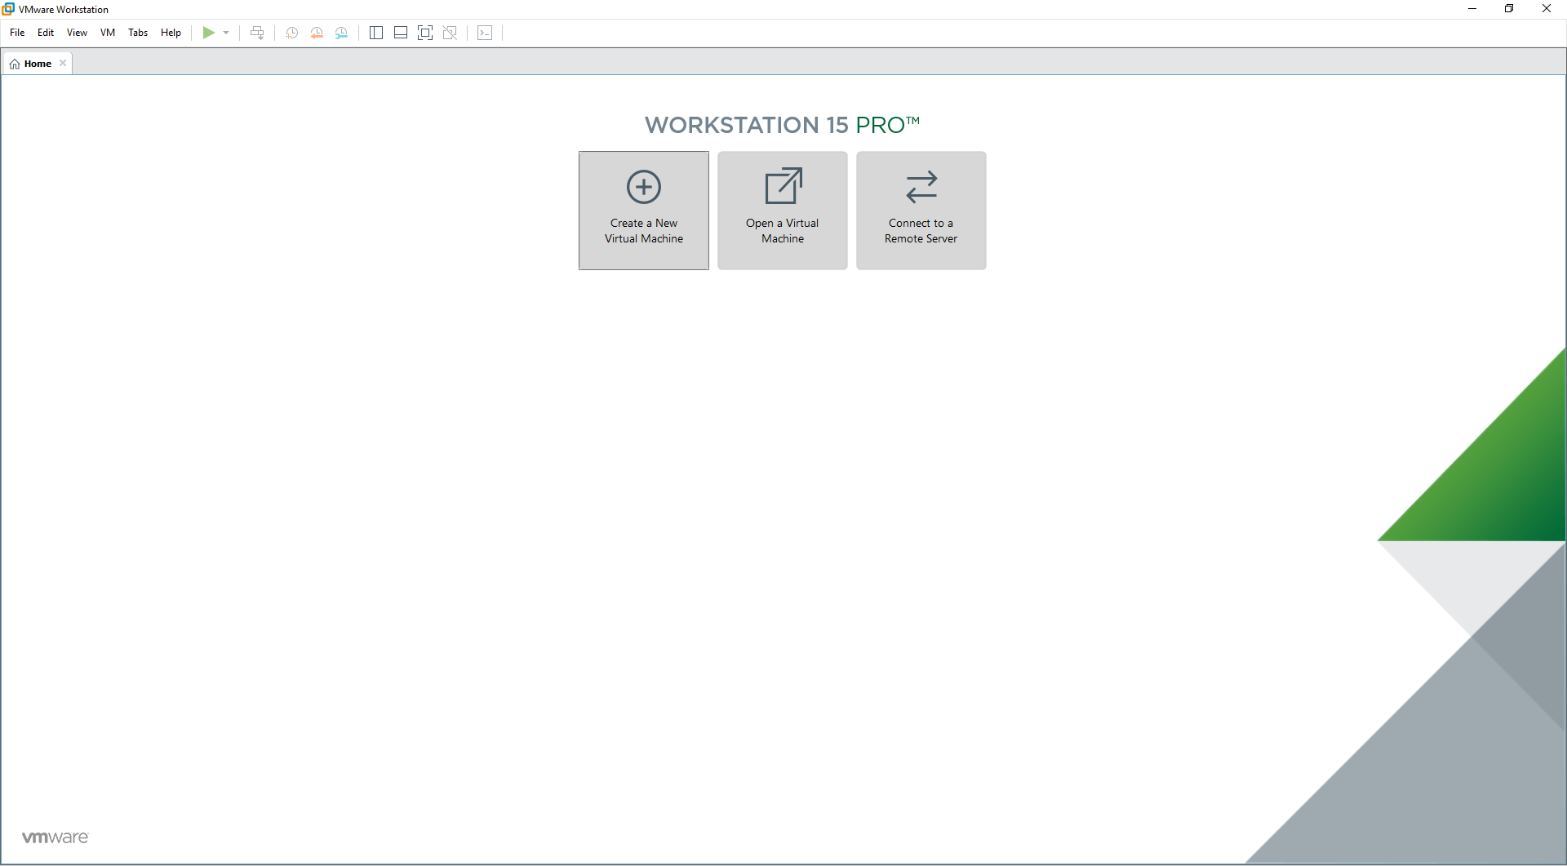
Task: Click the console view toolbar icon
Action: click(x=485, y=33)
